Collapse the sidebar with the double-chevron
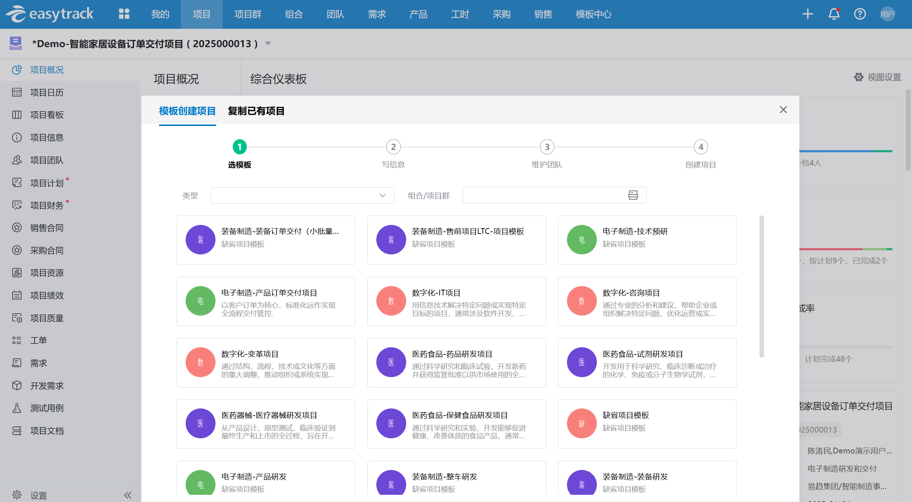 [x=128, y=495]
